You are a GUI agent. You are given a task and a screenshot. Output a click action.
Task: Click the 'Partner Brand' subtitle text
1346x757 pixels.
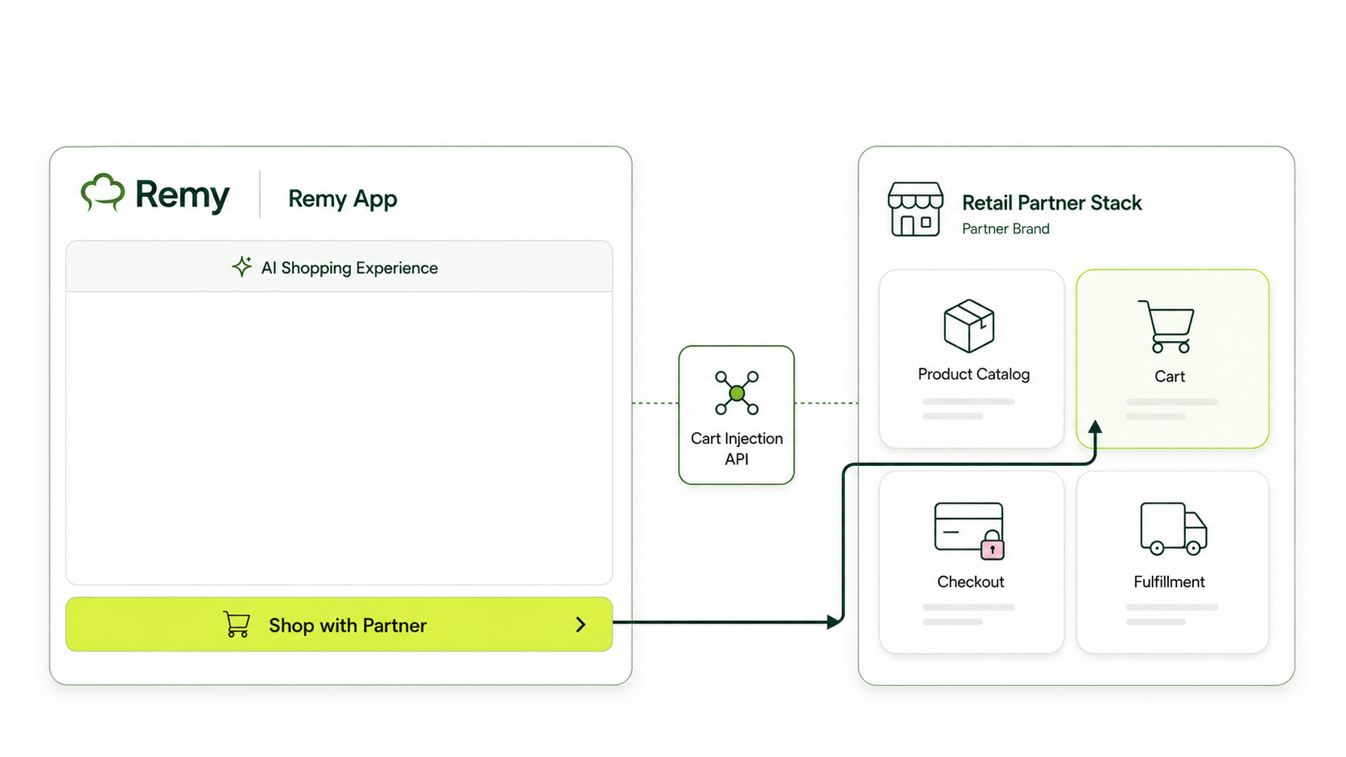pos(1005,228)
